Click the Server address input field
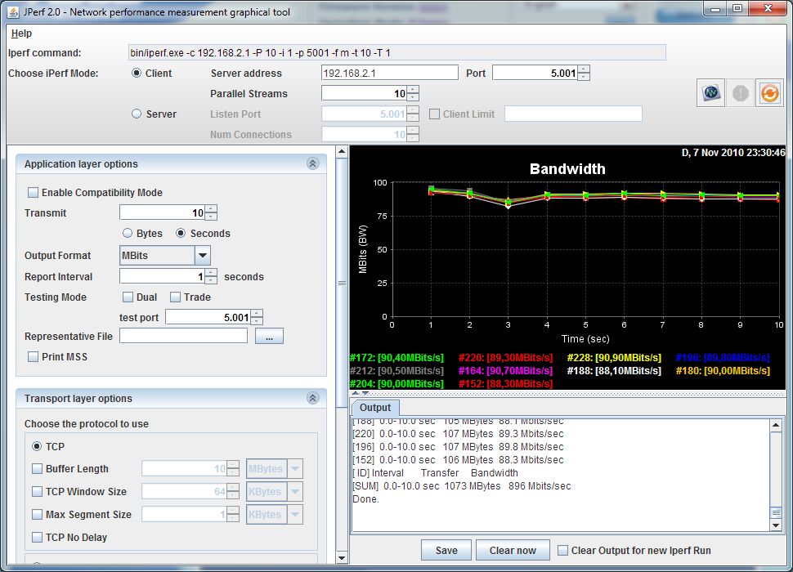Image resolution: width=793 pixels, height=572 pixels. click(x=389, y=73)
